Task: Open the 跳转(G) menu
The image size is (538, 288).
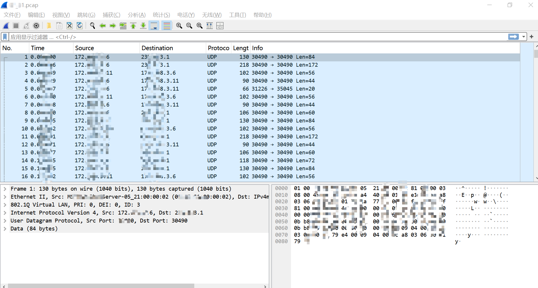Action: [x=86, y=15]
